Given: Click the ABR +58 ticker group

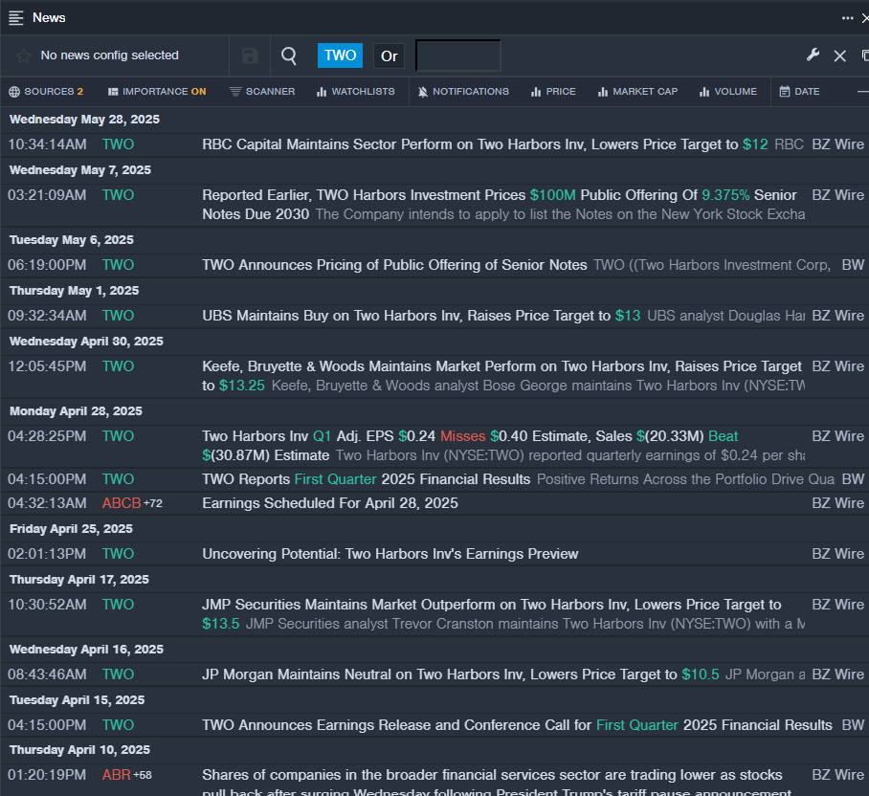Looking at the screenshot, I should 127,775.
